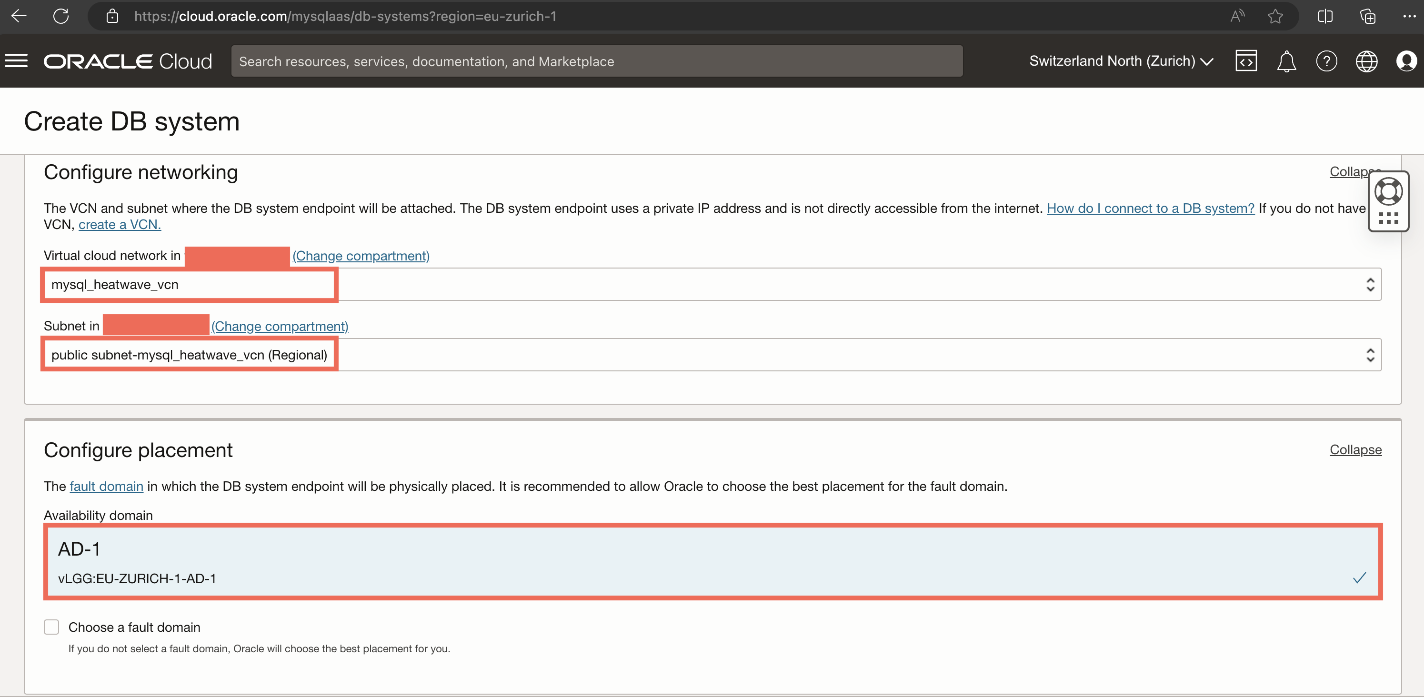Change compartment for Virtual cloud network
The width and height of the screenshot is (1424, 697).
(x=361, y=256)
